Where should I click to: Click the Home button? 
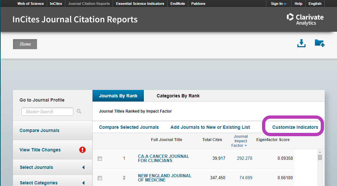point(25,44)
